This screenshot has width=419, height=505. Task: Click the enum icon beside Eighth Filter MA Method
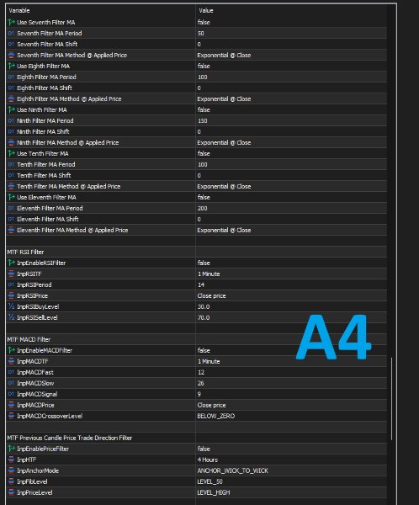[11, 98]
